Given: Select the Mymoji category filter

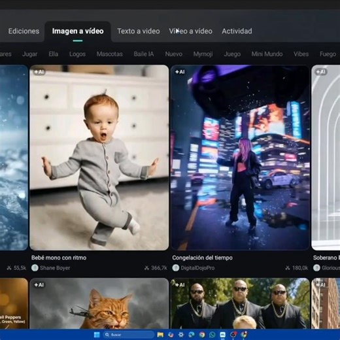Looking at the screenshot, I should click(203, 54).
